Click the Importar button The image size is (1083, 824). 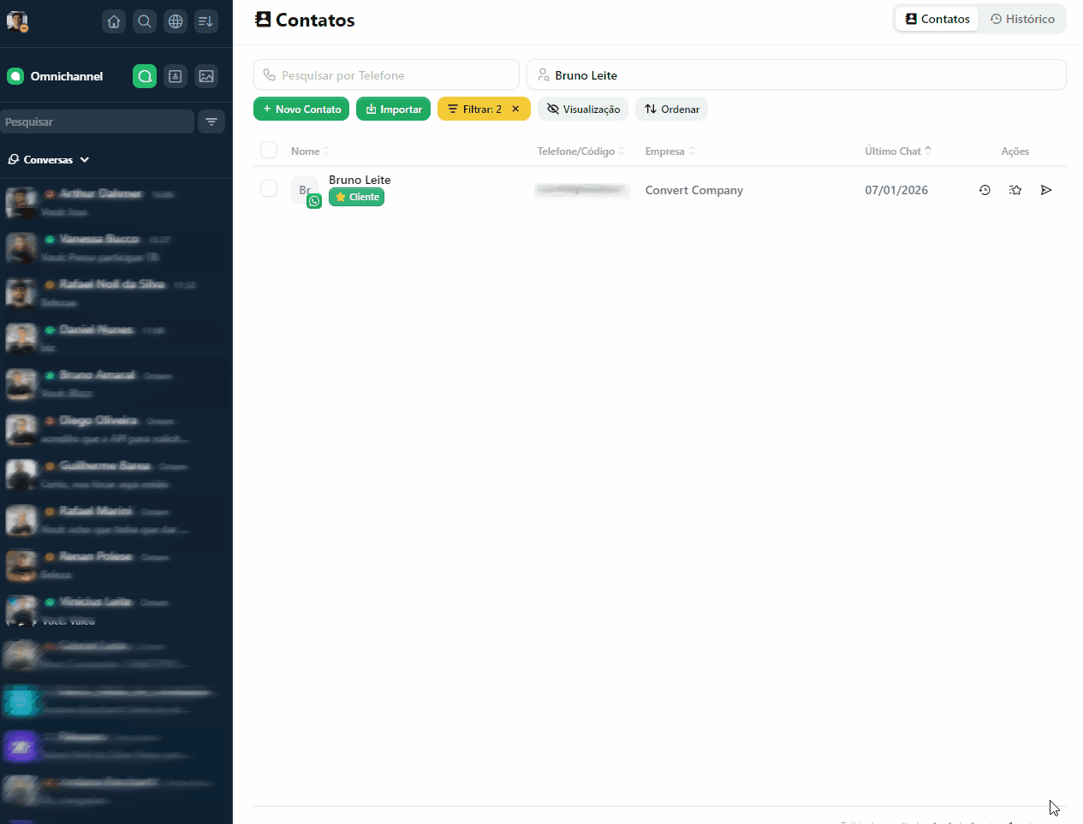[393, 110]
